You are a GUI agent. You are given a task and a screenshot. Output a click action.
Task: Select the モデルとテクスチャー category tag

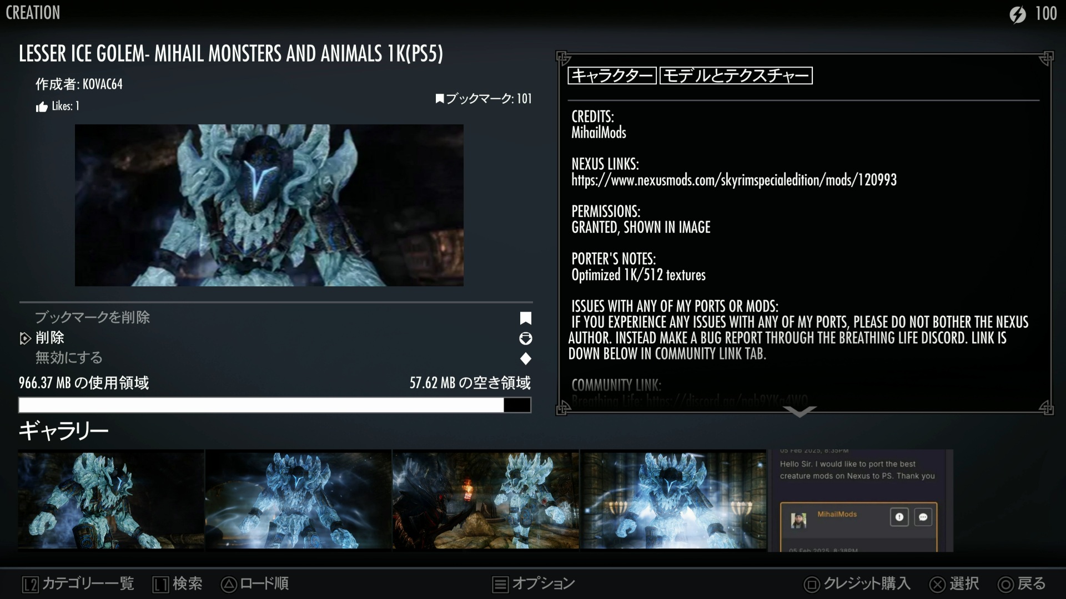(736, 76)
